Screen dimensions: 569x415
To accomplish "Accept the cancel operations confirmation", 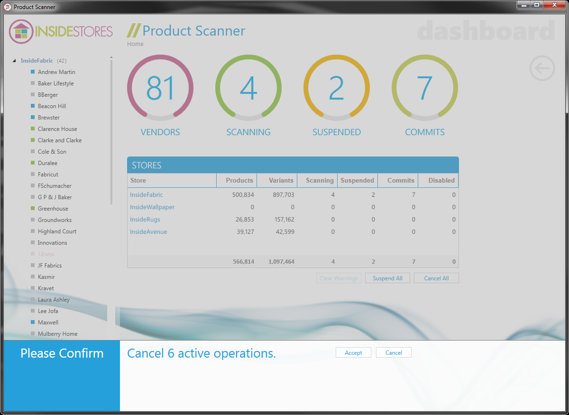I will tap(353, 353).
